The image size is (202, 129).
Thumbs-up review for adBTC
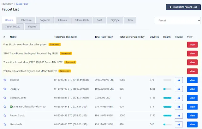coord(179,89)
